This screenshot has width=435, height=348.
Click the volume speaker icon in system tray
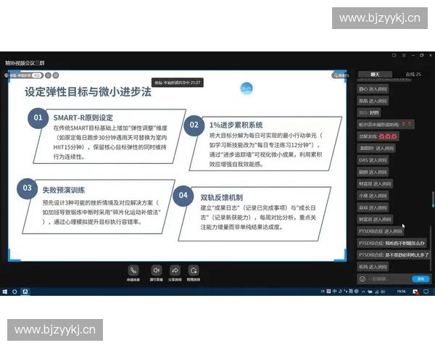[x=383, y=291]
